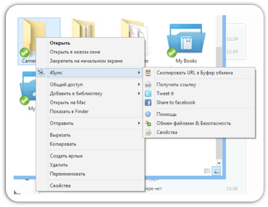Click Переименовать in the context menu
The image size is (268, 207).
(x=67, y=174)
